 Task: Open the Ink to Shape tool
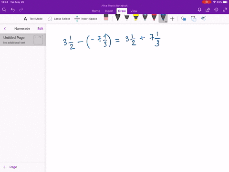pyautogui.click(x=183, y=19)
